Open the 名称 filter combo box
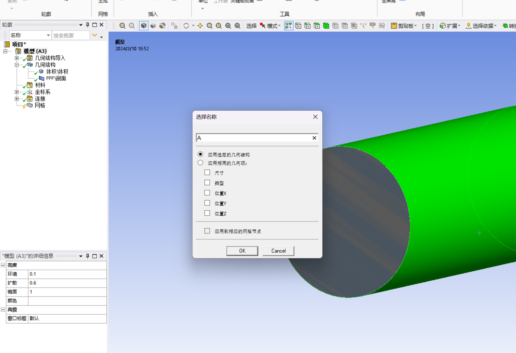The image size is (516, 353). [30, 35]
